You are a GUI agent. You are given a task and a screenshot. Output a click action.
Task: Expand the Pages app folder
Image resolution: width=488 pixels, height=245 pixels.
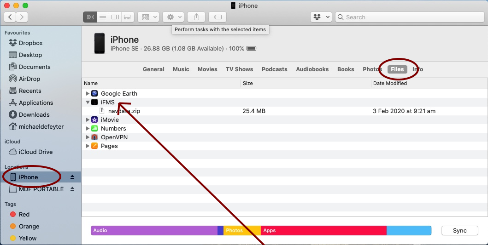(88, 146)
